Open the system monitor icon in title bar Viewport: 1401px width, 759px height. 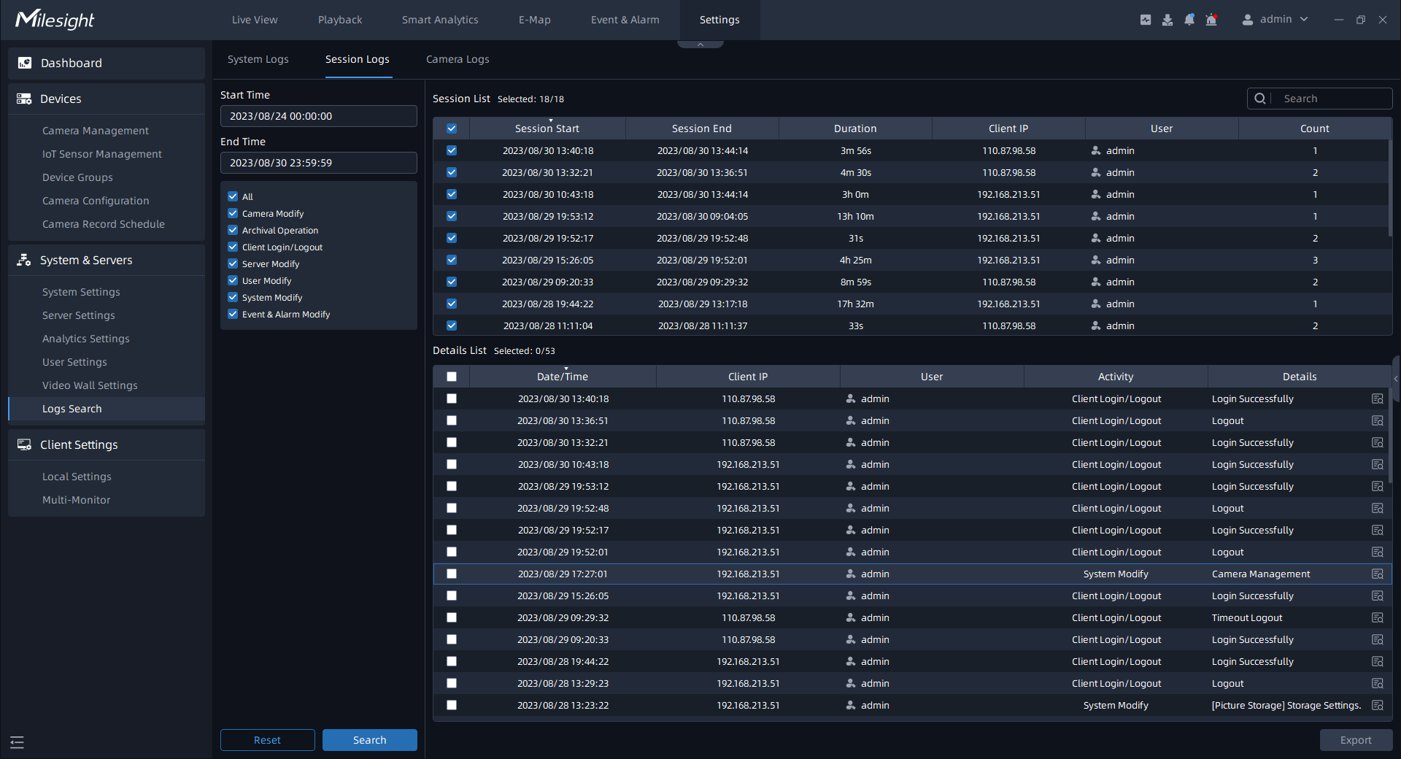click(x=1146, y=20)
